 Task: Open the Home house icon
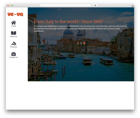point(13,23)
